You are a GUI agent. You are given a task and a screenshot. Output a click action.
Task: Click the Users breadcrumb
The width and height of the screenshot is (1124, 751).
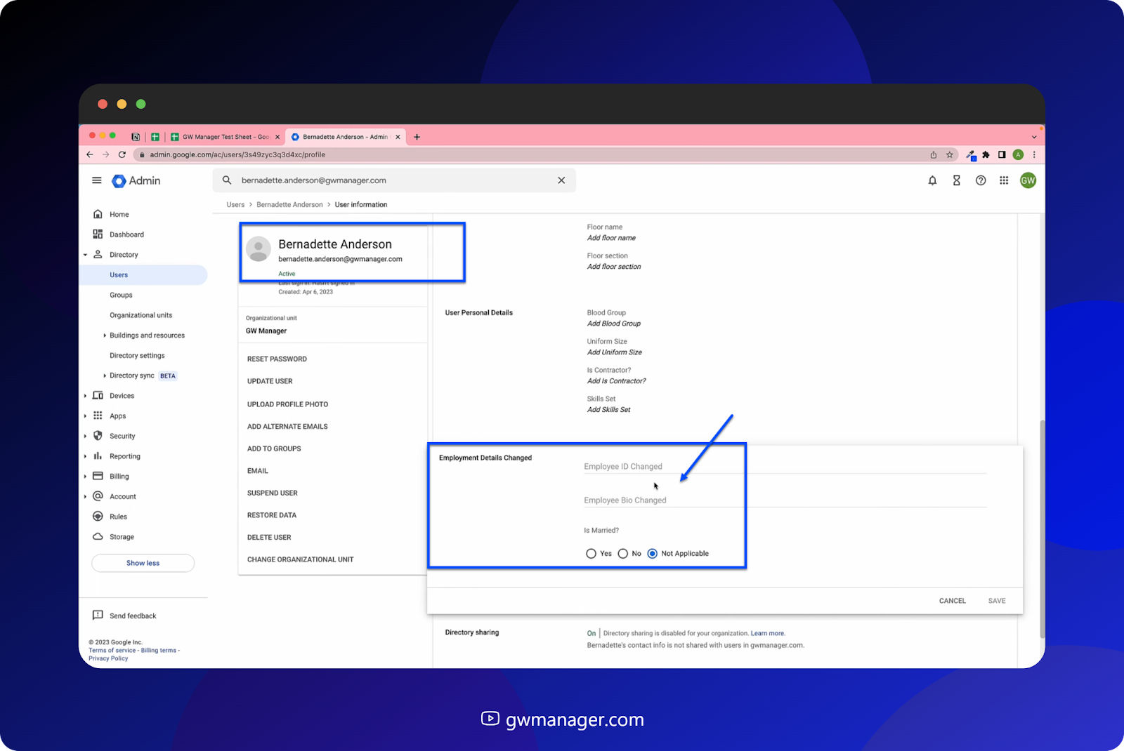tap(235, 205)
